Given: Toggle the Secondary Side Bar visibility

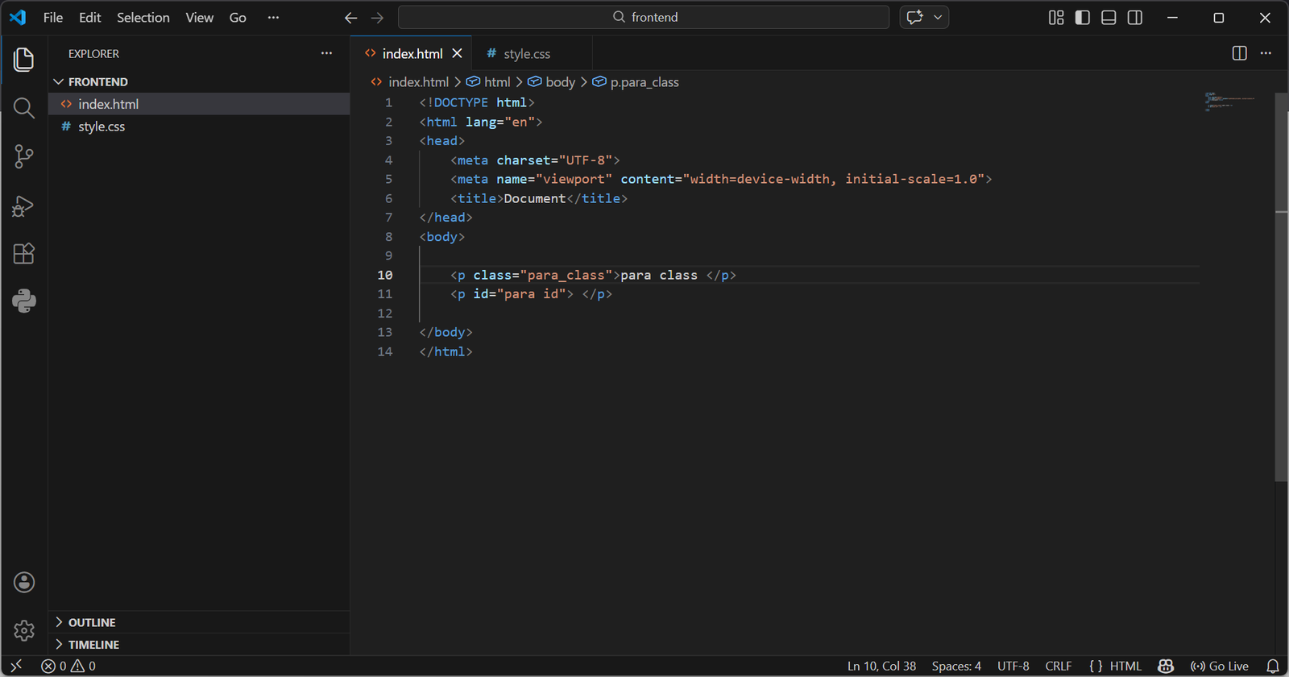Looking at the screenshot, I should (1135, 18).
